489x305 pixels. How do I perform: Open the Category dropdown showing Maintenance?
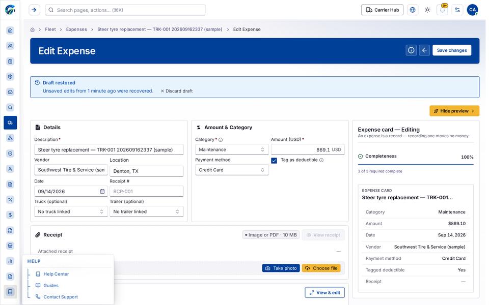(x=232, y=149)
